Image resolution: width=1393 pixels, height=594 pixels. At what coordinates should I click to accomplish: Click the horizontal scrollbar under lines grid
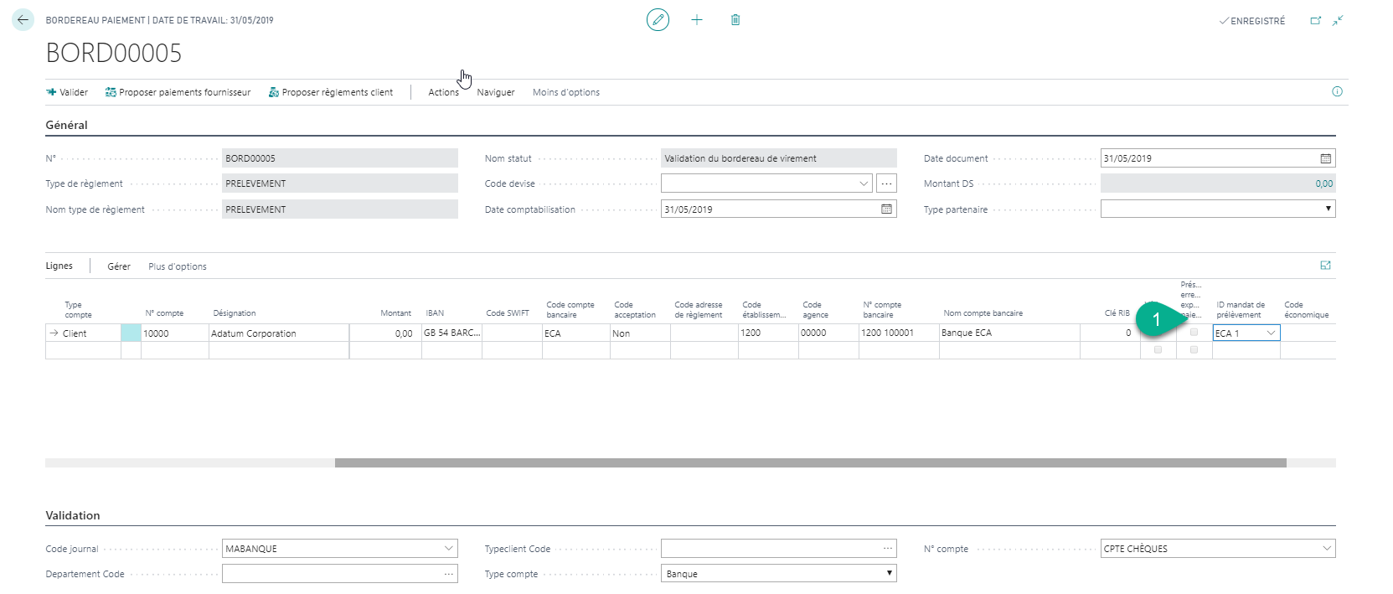pyautogui.click(x=809, y=462)
